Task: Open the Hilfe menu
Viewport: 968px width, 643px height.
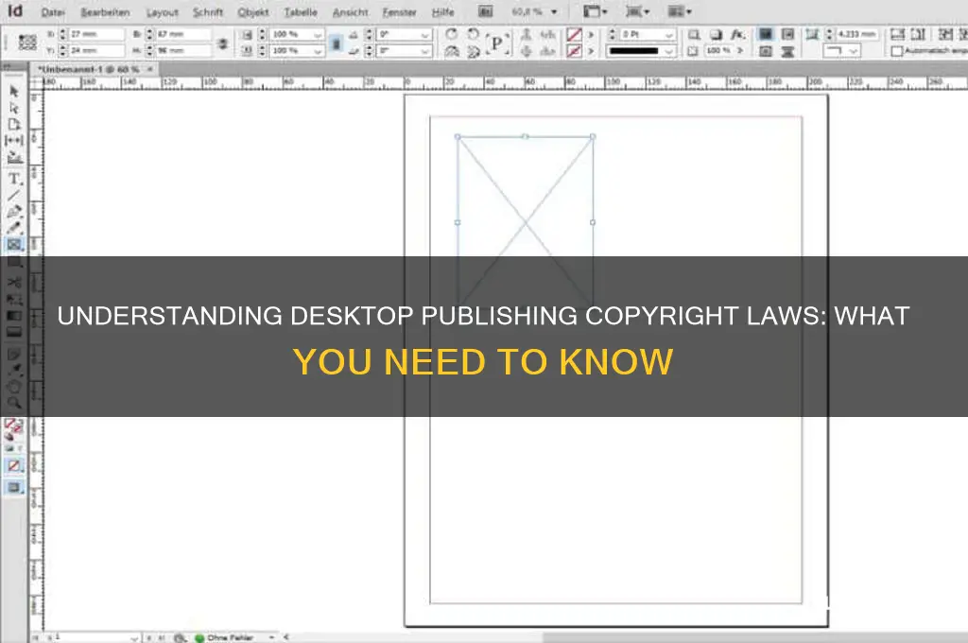Action: click(442, 12)
